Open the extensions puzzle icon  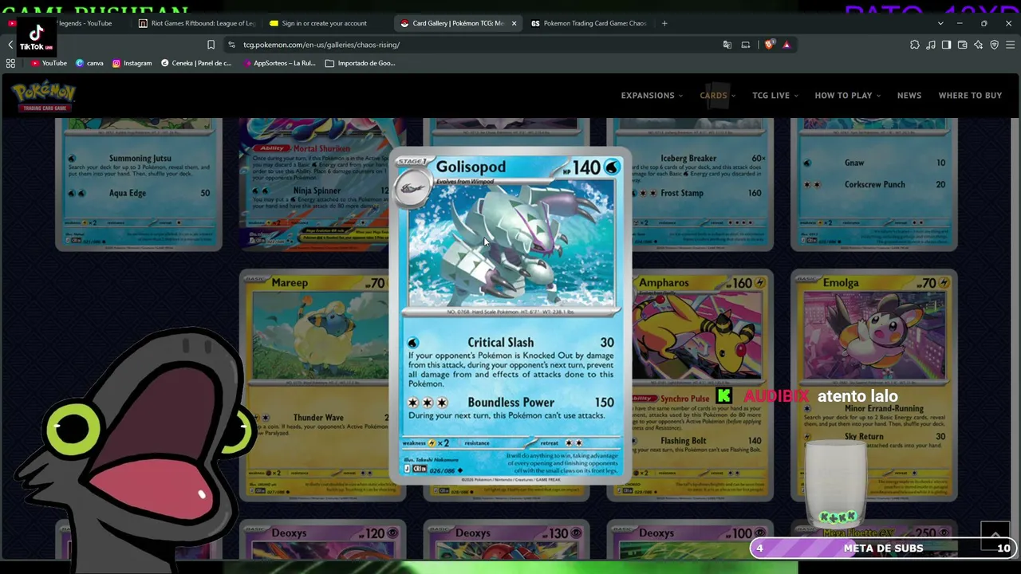(x=915, y=45)
